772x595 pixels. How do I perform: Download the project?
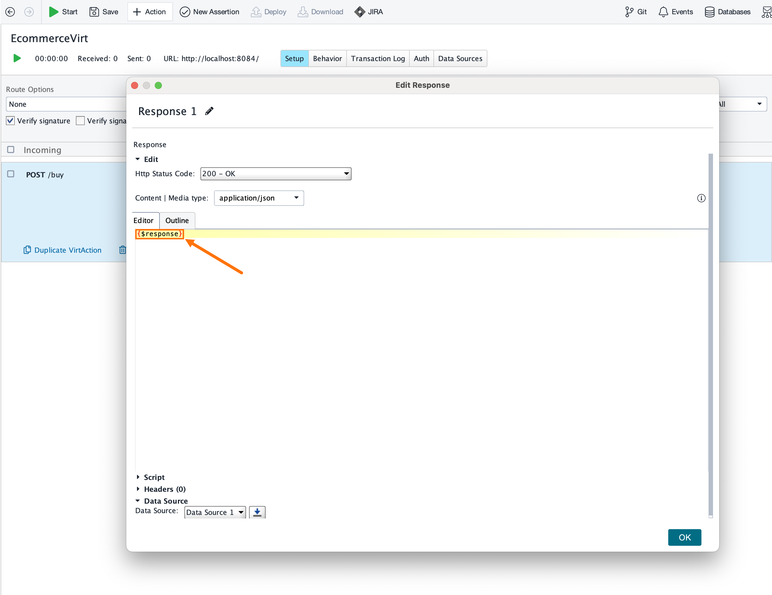320,12
